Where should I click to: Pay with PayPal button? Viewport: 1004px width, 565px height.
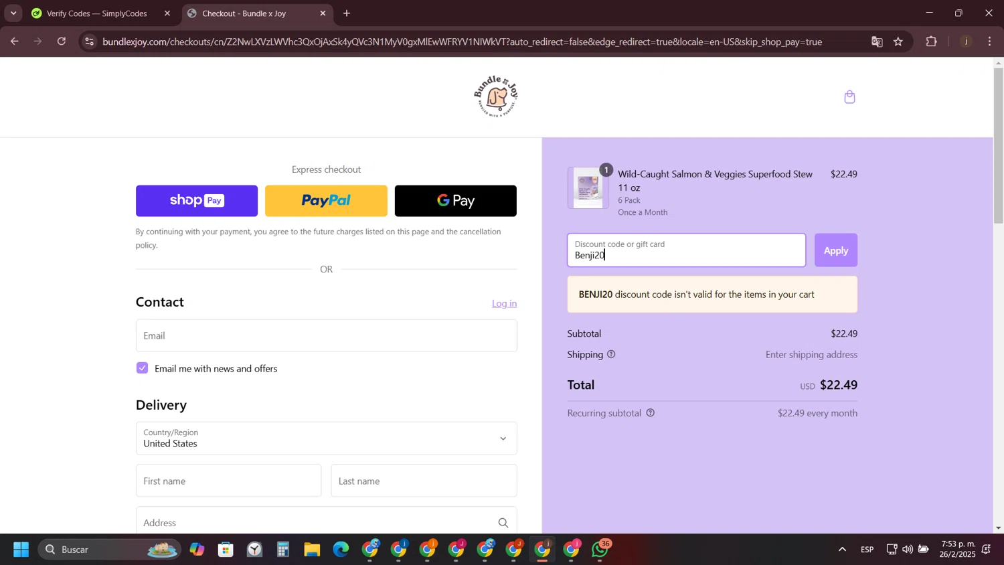326,201
